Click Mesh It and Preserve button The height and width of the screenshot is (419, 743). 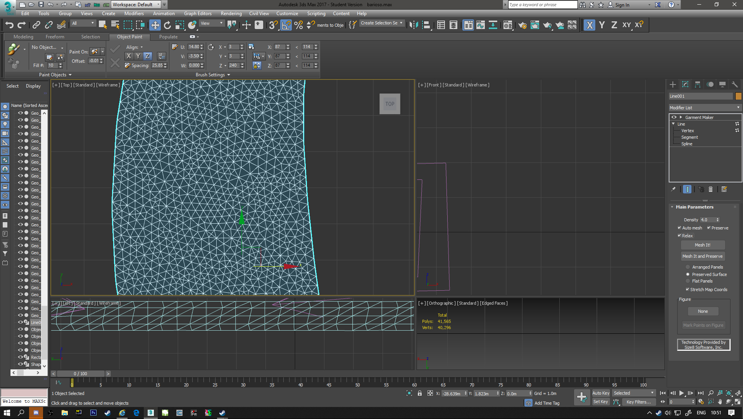coord(703,256)
